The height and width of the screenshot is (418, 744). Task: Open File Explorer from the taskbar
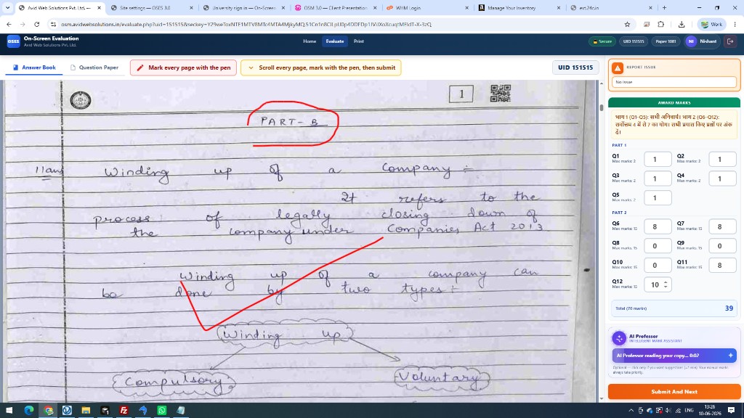[86, 411]
